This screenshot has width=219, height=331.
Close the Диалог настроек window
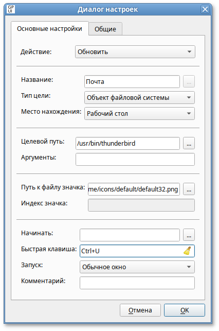[x=205, y=9]
